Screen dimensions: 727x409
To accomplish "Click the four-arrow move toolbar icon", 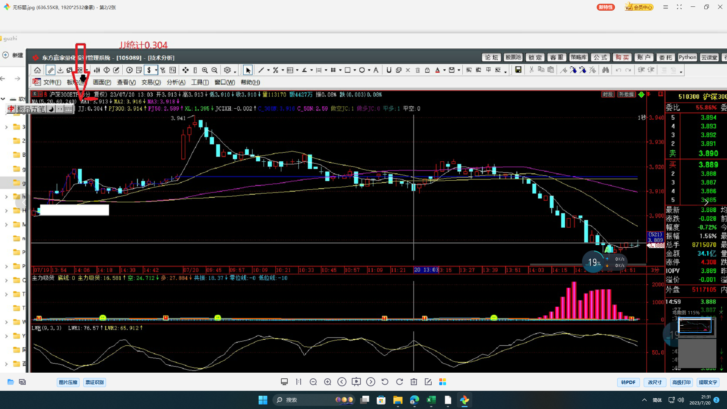I will pyautogui.click(x=186, y=70).
